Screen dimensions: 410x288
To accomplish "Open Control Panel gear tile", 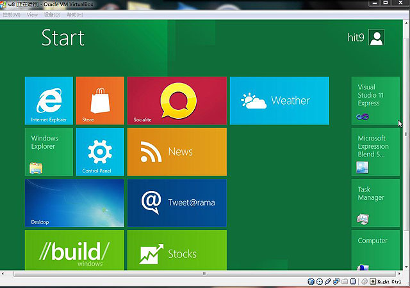I will [100, 151].
